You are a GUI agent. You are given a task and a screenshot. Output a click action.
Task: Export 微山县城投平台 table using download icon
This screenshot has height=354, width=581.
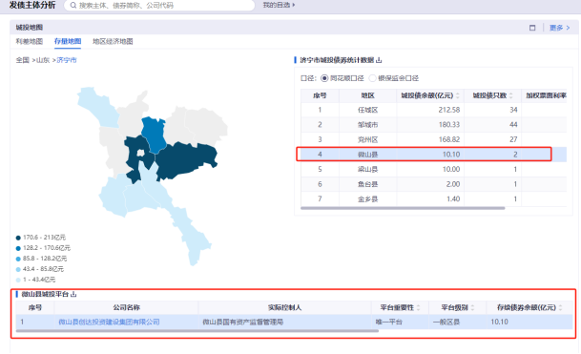pos(73,294)
